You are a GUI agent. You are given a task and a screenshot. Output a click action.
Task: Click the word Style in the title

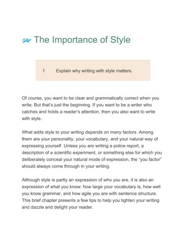120,40
